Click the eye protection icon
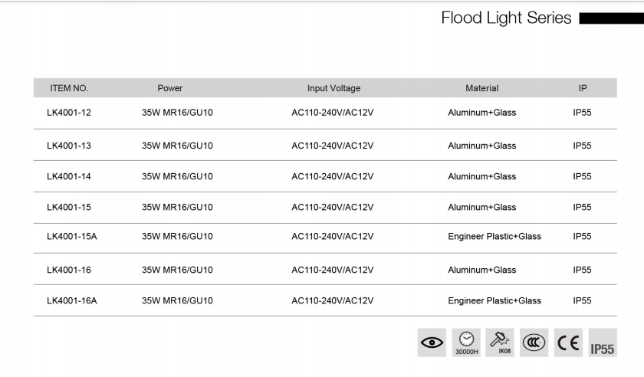Image resolution: width=644 pixels, height=377 pixels. pyautogui.click(x=432, y=343)
